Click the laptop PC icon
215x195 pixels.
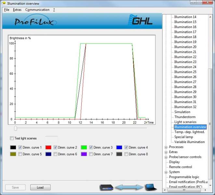150,187
